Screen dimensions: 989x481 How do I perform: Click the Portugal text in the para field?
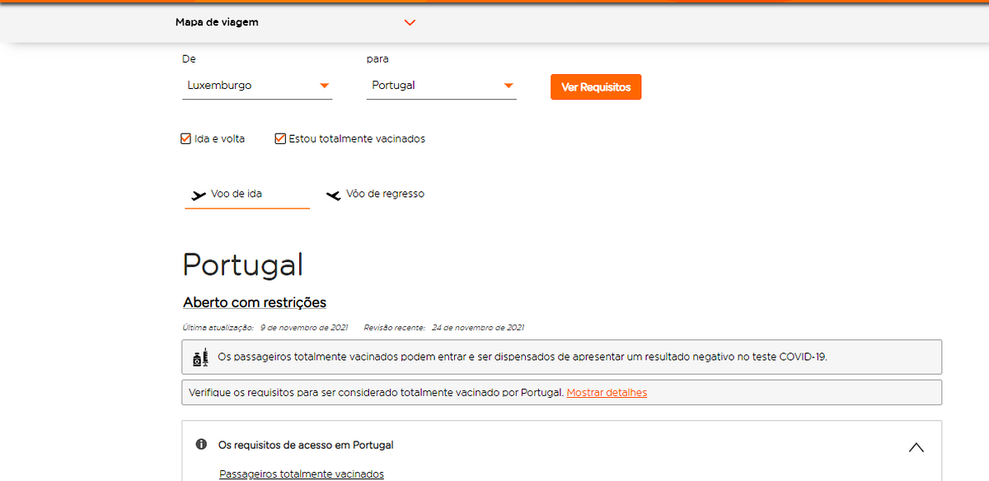pyautogui.click(x=393, y=86)
